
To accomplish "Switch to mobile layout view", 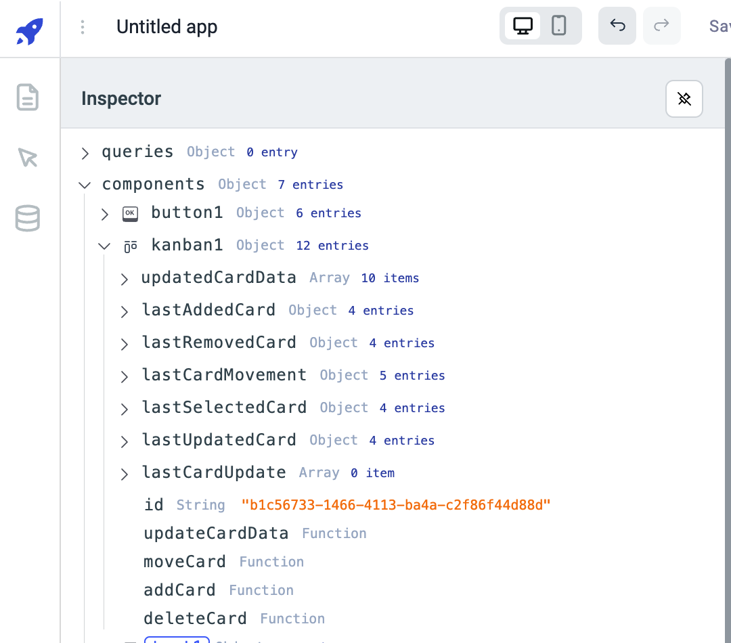I will click(558, 26).
